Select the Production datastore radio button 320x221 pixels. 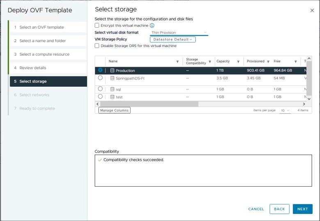[x=100, y=70]
